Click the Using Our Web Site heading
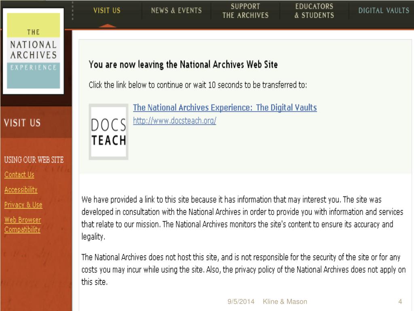The width and height of the screenshot is (414, 311). pos(34,160)
